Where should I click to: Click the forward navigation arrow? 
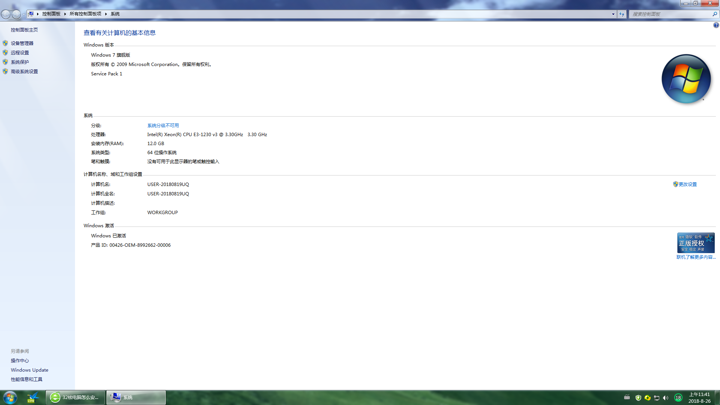click(x=16, y=14)
